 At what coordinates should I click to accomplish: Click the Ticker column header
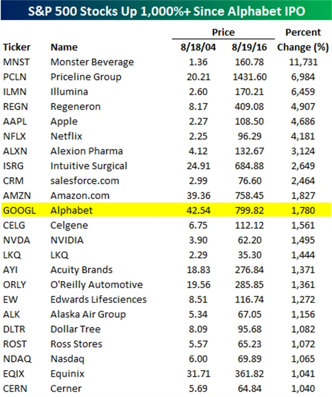coord(17,47)
